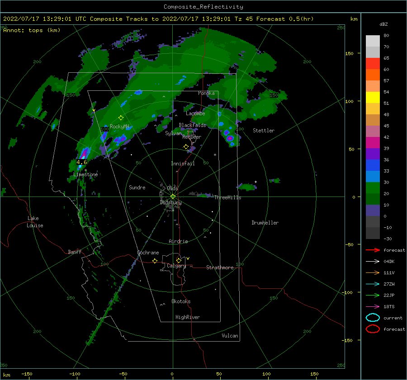Click the RedDeer city label
Image resolution: width=407 pixels, height=380 pixels.
point(192,137)
